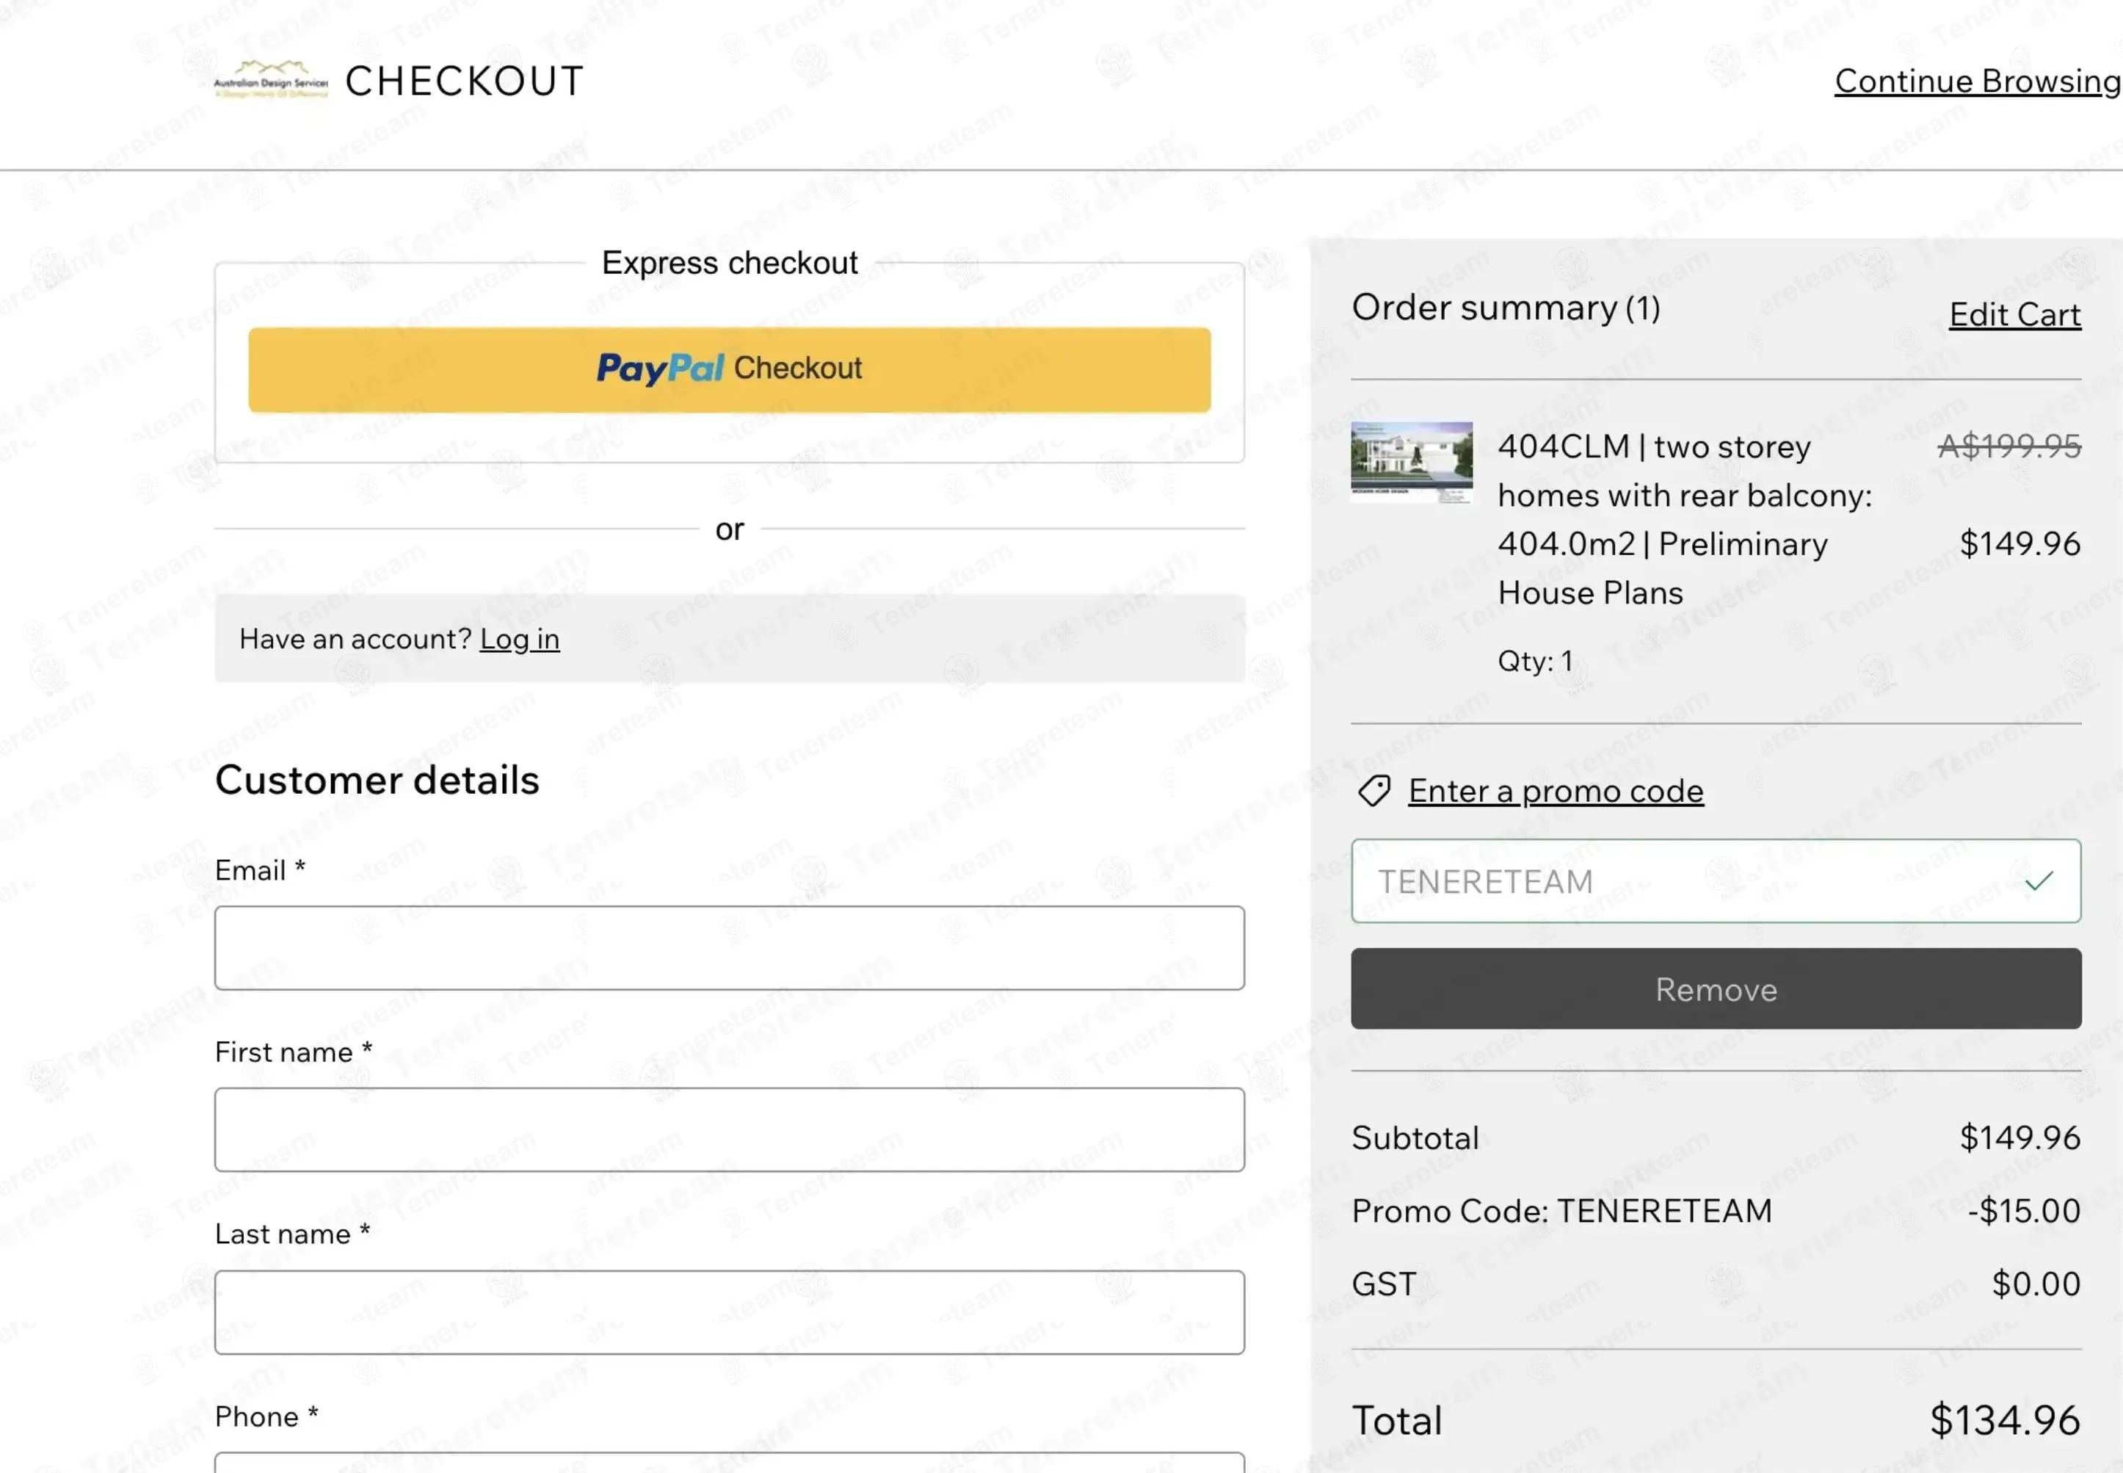
Task: Focus the Phone input field
Action: tap(729, 1463)
